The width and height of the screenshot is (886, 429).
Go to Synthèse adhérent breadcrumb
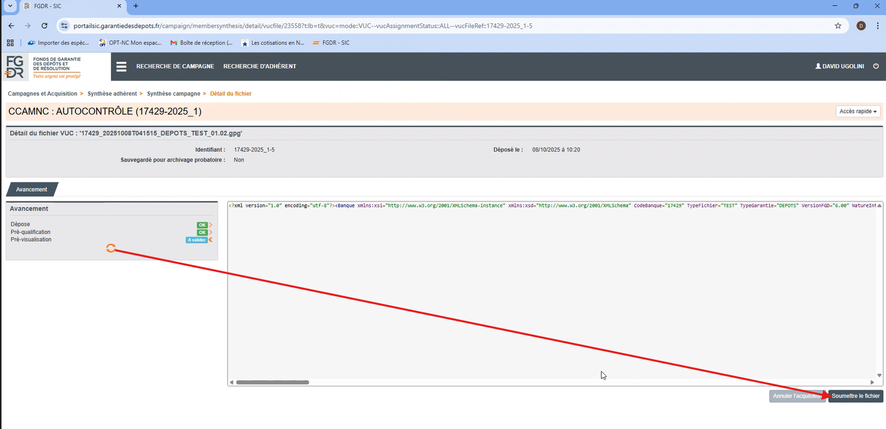coord(112,94)
